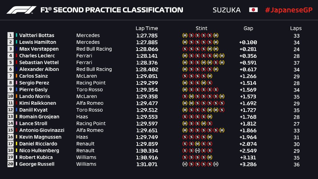The width and height of the screenshot is (318, 179).
Task: Click the F1 logo
Action: 21,10
